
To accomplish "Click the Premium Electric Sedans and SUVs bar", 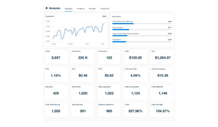I will pyautogui.click(x=142, y=36).
